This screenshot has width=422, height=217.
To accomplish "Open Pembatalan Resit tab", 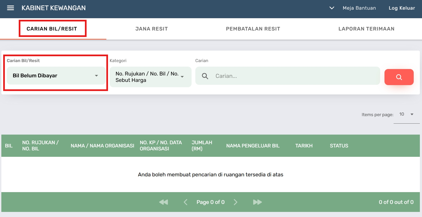I will click(x=253, y=29).
